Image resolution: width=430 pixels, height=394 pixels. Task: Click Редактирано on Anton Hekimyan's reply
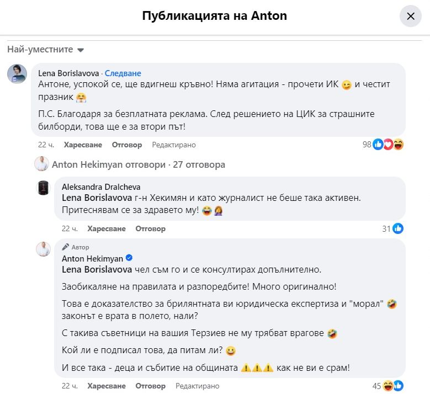tap(198, 386)
